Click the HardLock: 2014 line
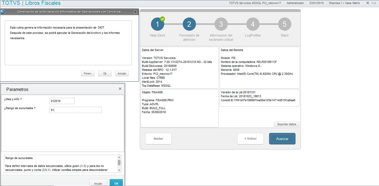The height and width of the screenshot is (186, 379). coord(152,82)
